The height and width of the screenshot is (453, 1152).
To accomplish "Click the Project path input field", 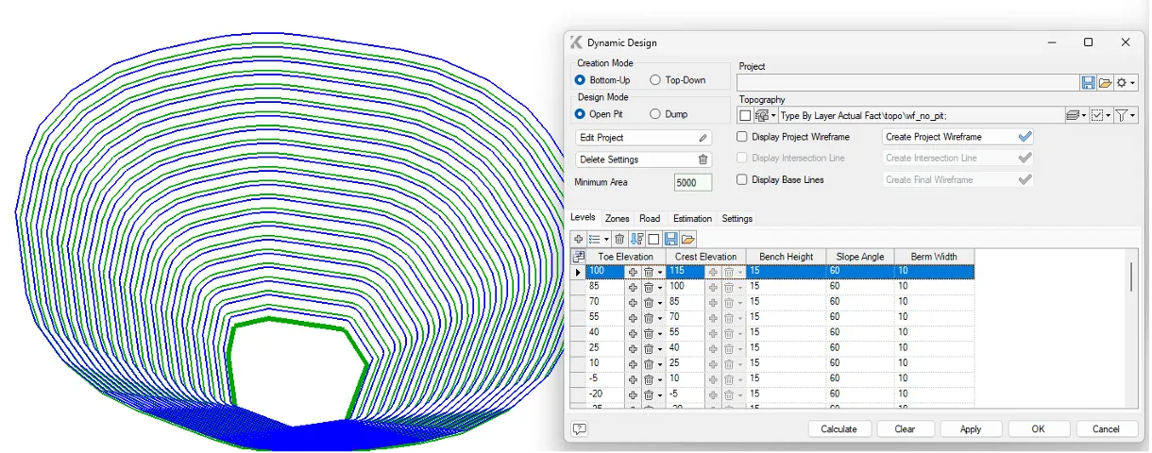I will 908,83.
